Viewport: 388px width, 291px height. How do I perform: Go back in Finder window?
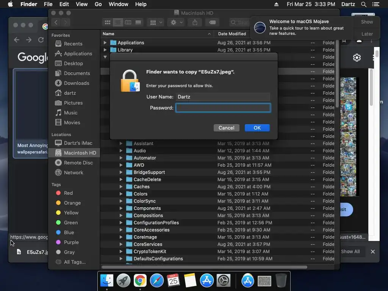tap(56, 22)
